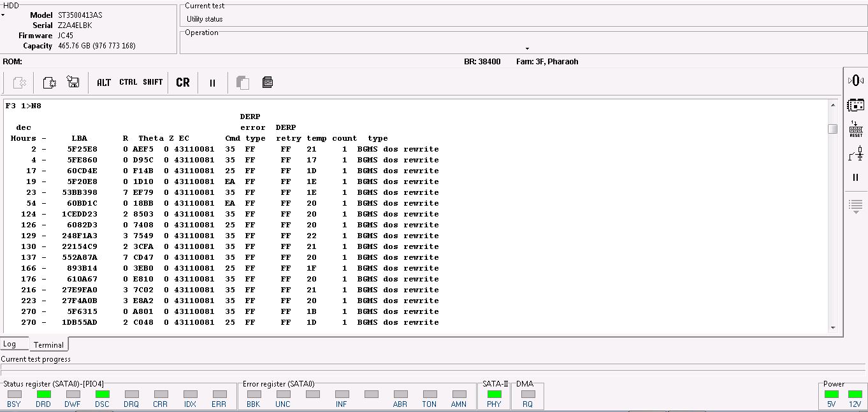Click the IDX status indicator
The width and height of the screenshot is (868, 412).
pyautogui.click(x=190, y=394)
